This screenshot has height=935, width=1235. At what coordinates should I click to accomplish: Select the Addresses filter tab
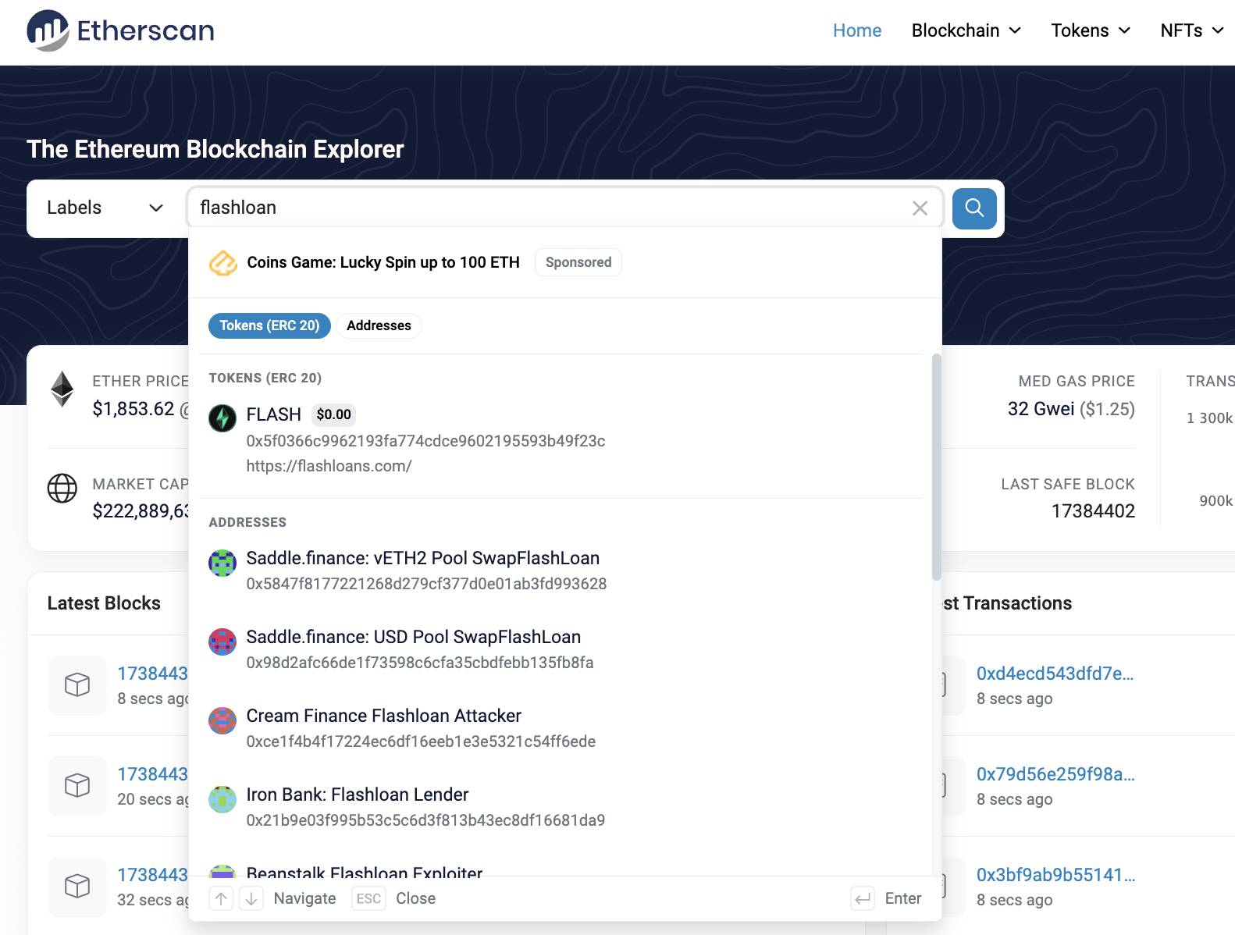379,325
